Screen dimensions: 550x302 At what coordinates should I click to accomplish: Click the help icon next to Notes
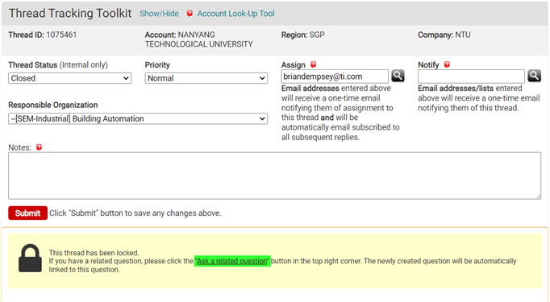(x=39, y=147)
